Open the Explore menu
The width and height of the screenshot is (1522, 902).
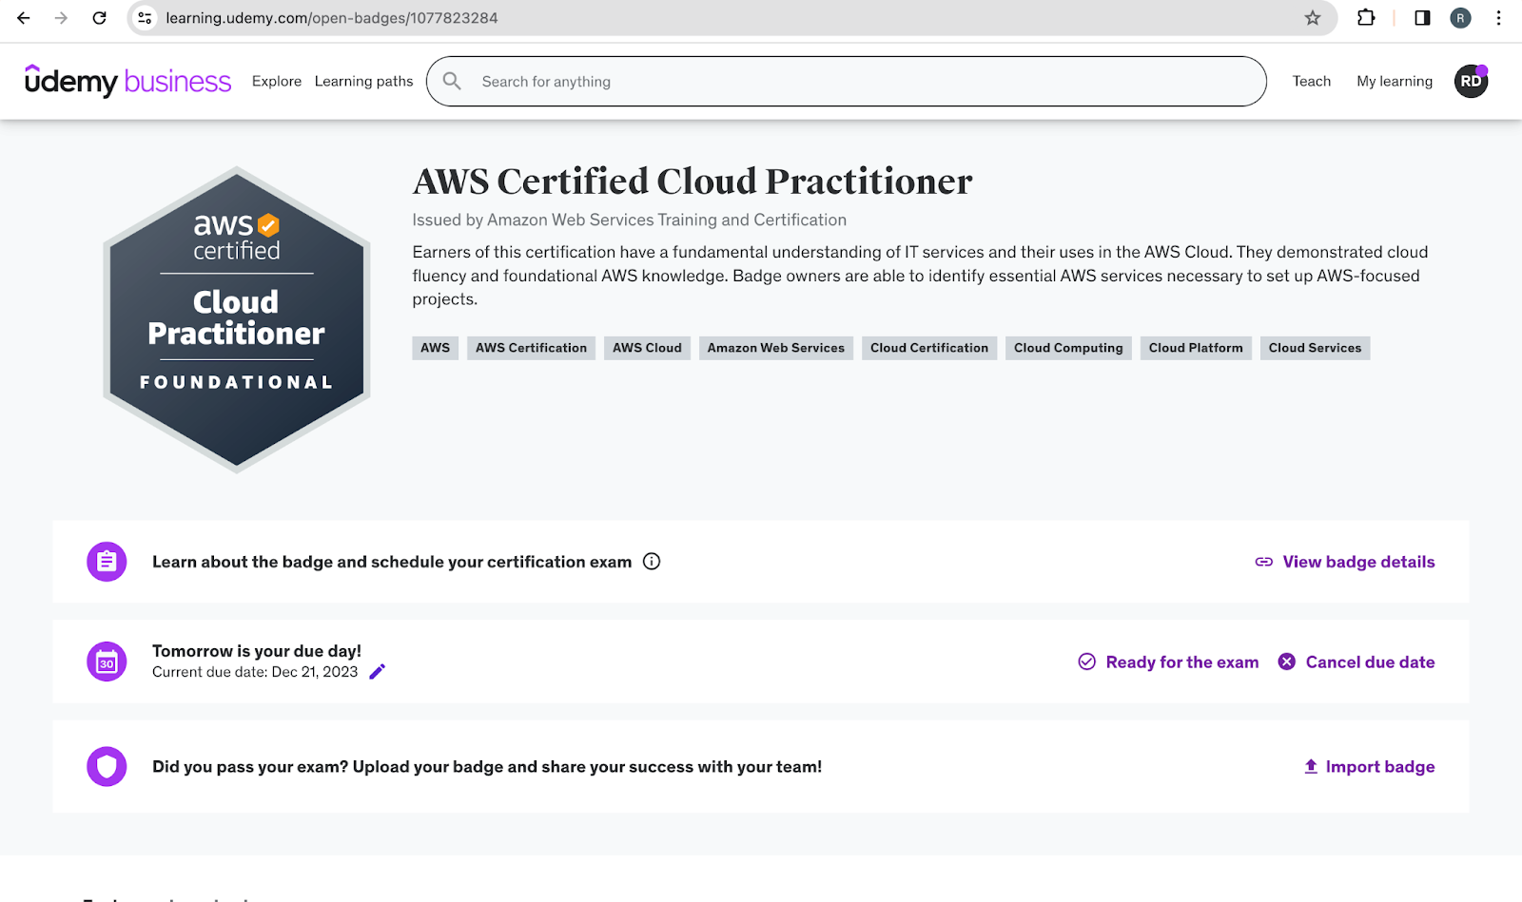(277, 82)
